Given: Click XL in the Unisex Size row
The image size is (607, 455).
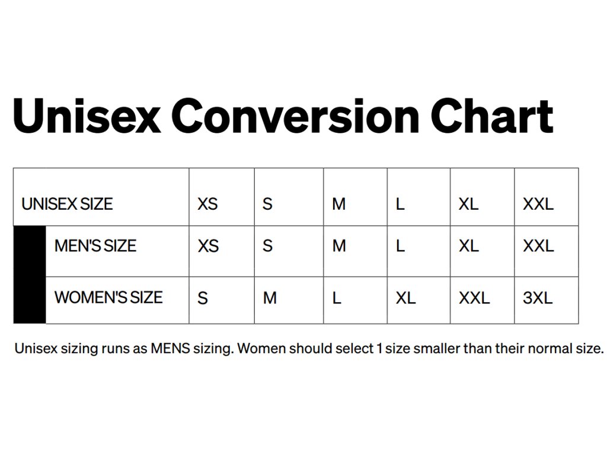Looking at the screenshot, I should 468,204.
